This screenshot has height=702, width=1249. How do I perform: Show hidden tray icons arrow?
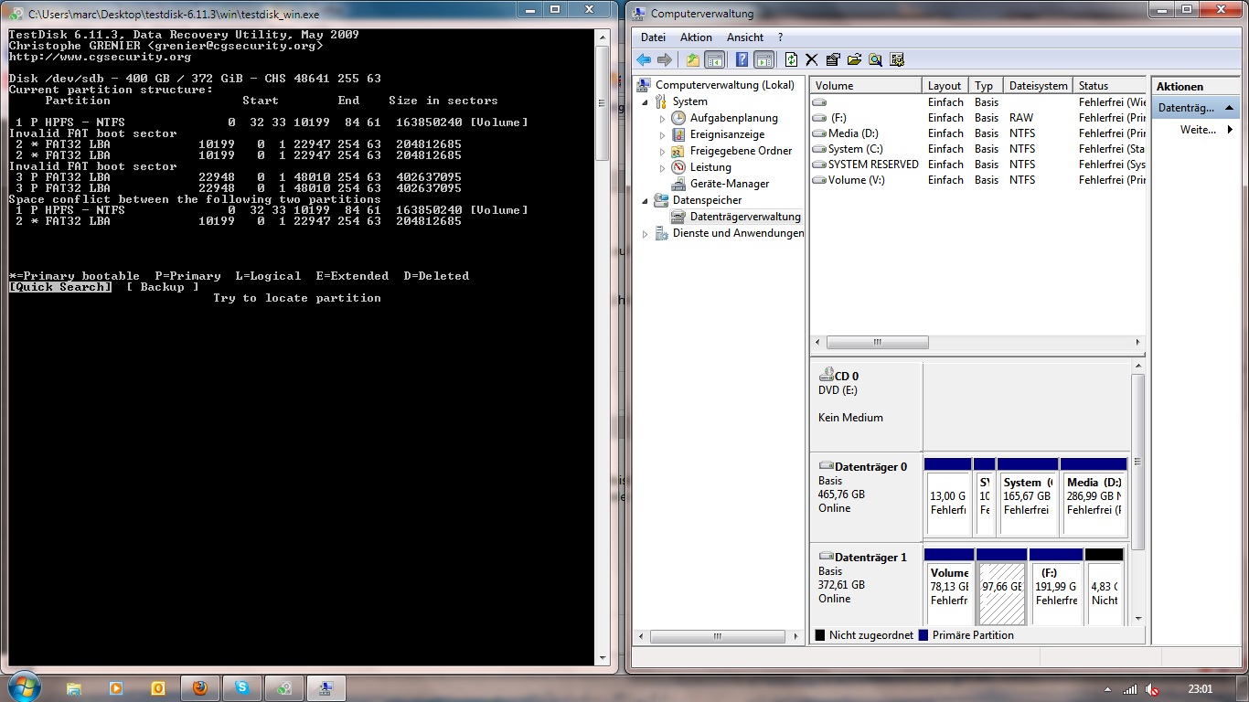coord(1108,689)
